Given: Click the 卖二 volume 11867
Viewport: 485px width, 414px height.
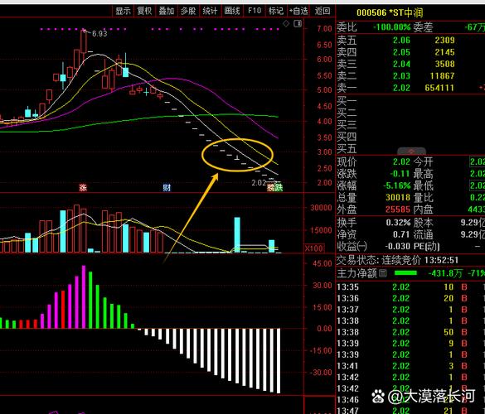Looking at the screenshot, I should (442, 76).
